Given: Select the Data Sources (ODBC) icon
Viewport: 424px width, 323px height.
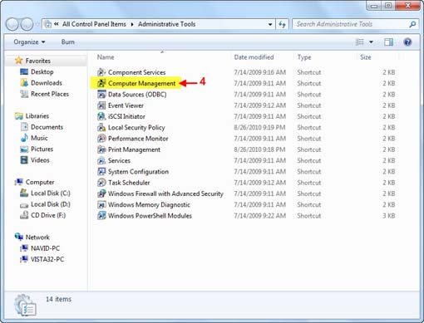Looking at the screenshot, I should (101, 95).
